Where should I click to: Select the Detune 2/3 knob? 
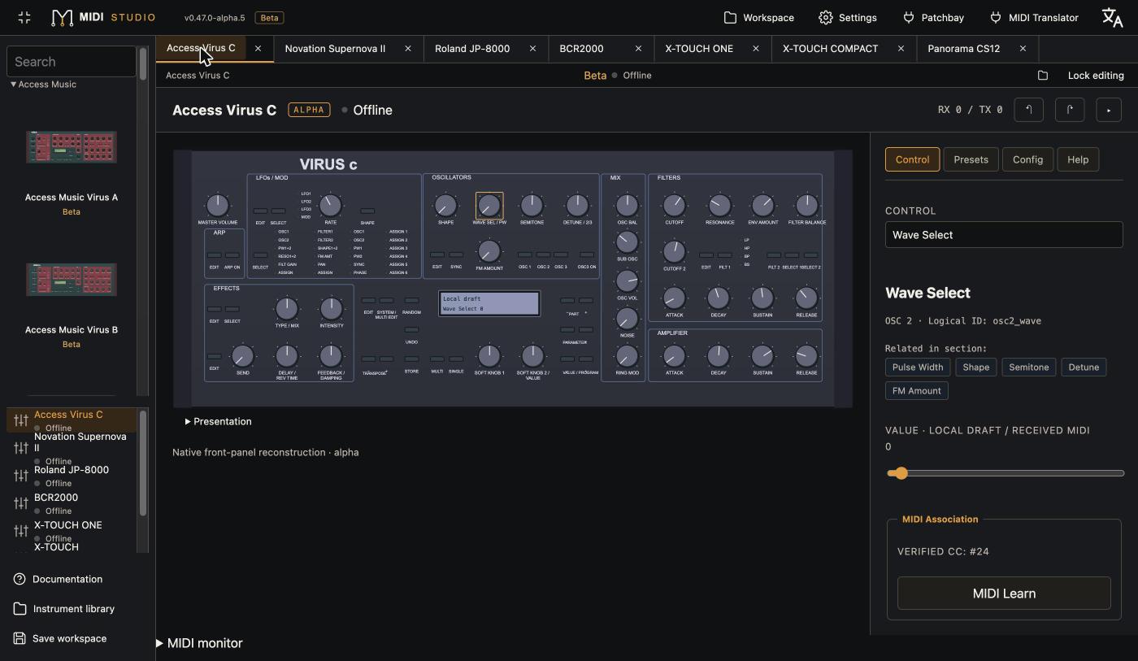[577, 205]
